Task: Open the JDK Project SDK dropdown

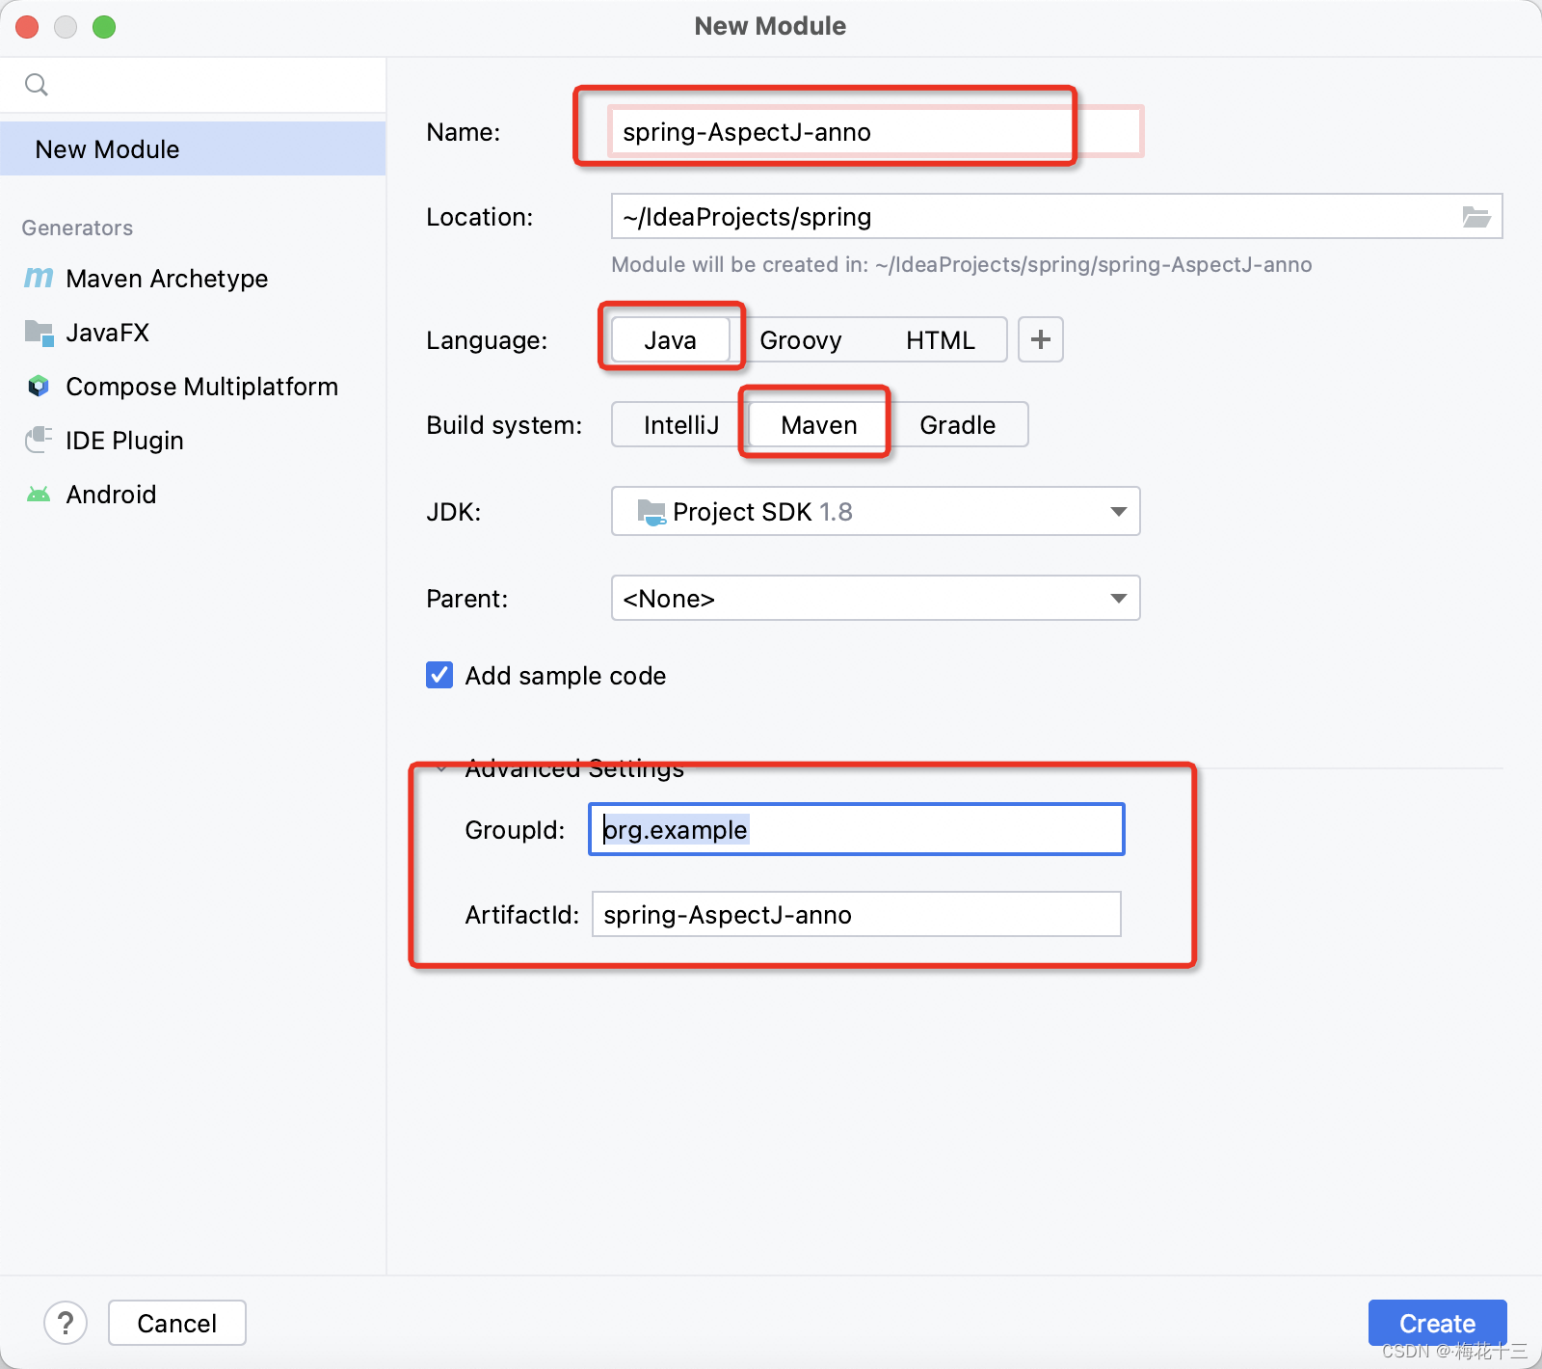Action: [x=876, y=511]
